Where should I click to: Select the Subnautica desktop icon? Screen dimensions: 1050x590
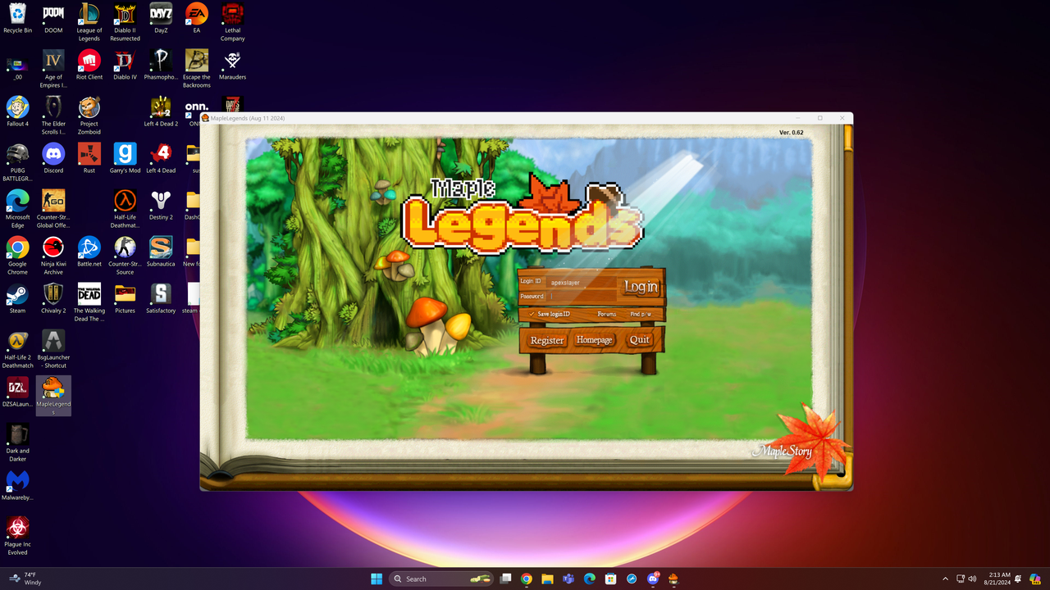tap(161, 252)
